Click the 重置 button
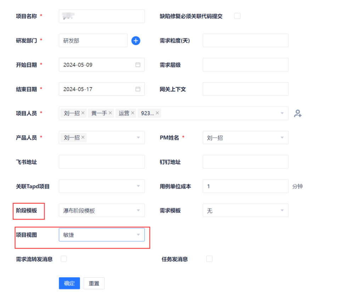The image size is (340, 300). (94, 283)
